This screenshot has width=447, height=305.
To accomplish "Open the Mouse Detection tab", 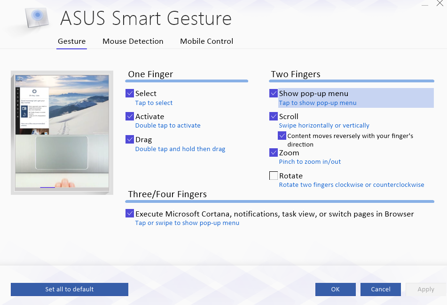I will point(133,41).
